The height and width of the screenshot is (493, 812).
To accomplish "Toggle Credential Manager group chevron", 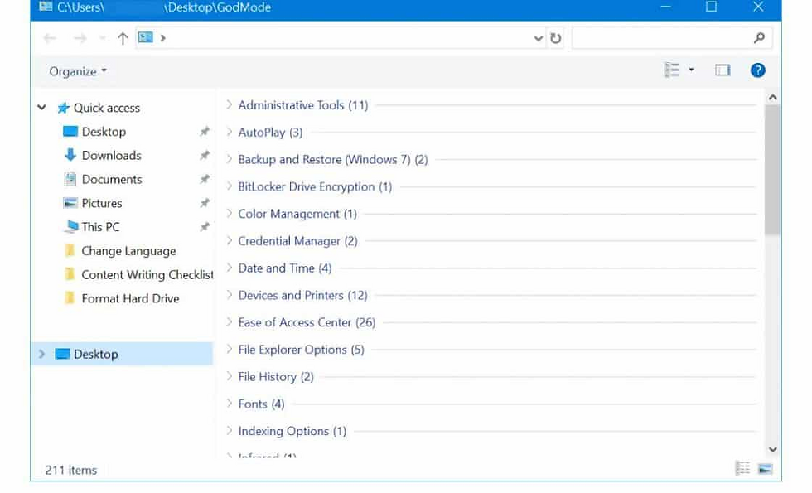I will tap(230, 240).
